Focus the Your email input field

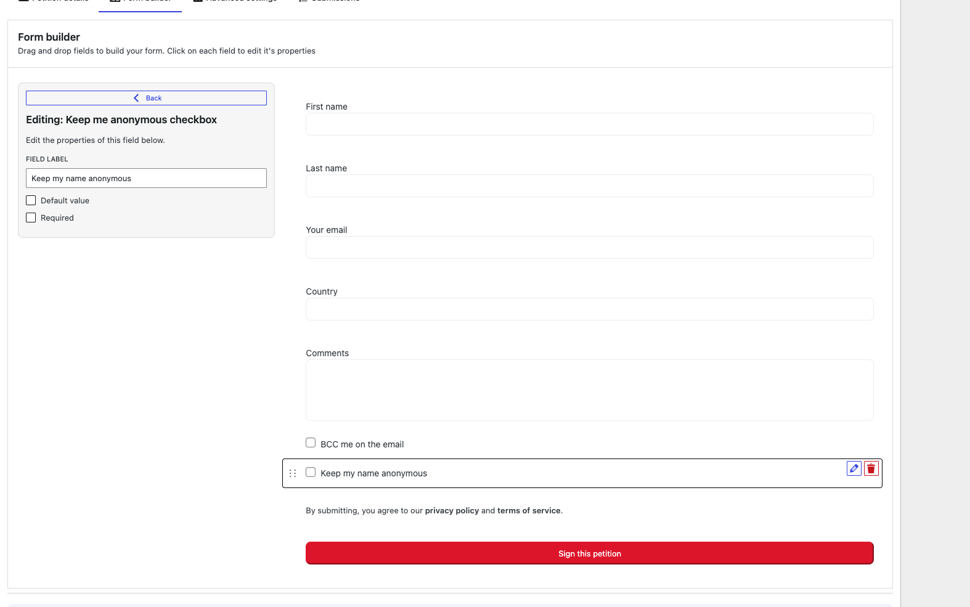click(x=589, y=247)
